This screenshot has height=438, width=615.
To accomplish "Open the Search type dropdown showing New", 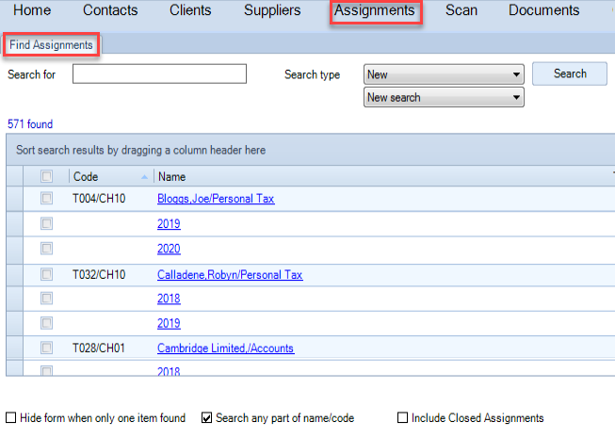I will [x=444, y=74].
